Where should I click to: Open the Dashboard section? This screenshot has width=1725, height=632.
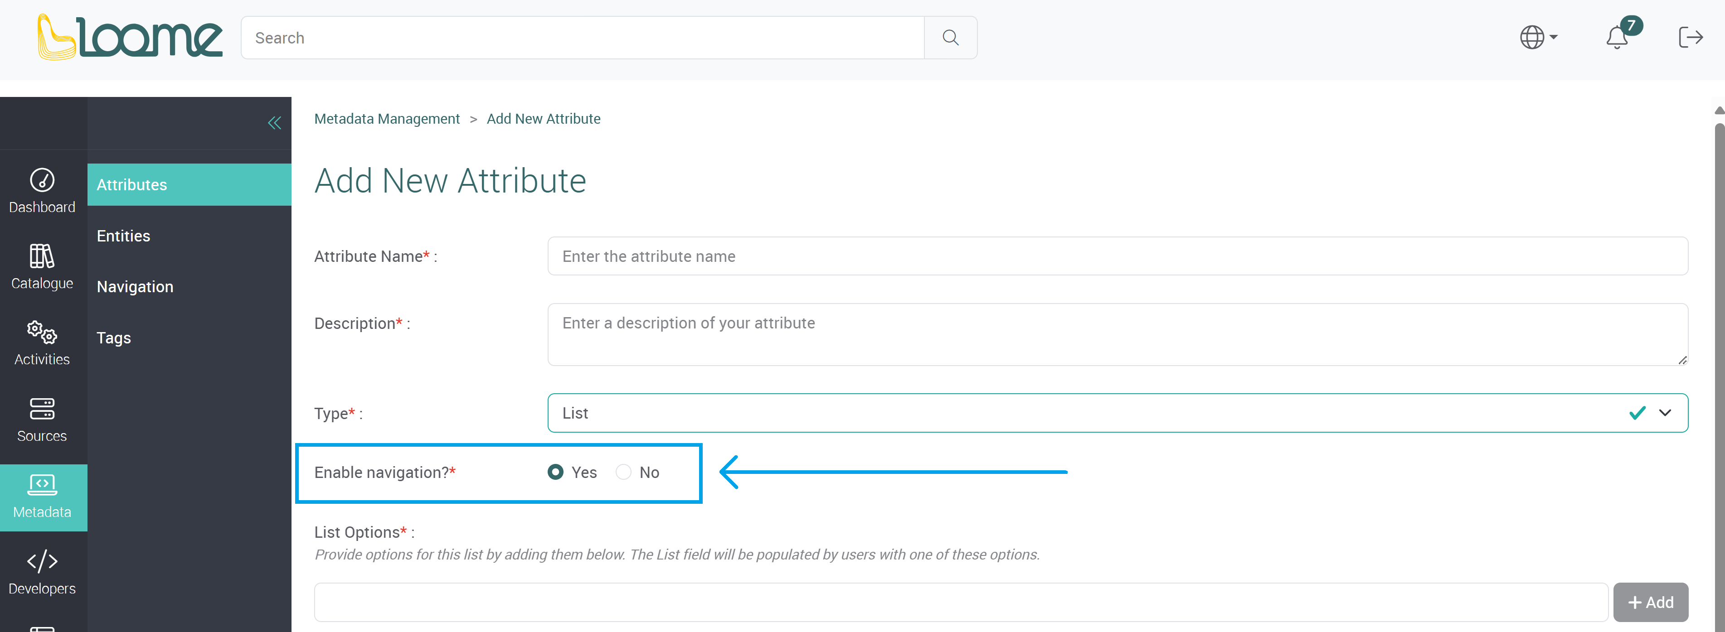coord(42,192)
